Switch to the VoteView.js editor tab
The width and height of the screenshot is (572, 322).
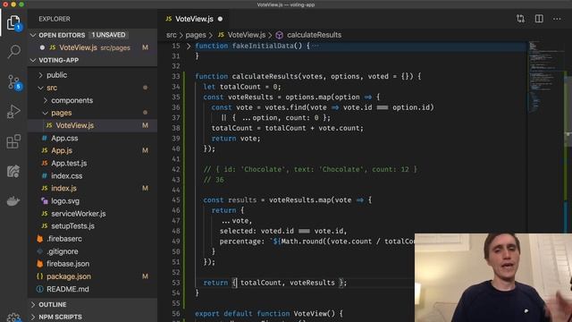tap(194, 19)
